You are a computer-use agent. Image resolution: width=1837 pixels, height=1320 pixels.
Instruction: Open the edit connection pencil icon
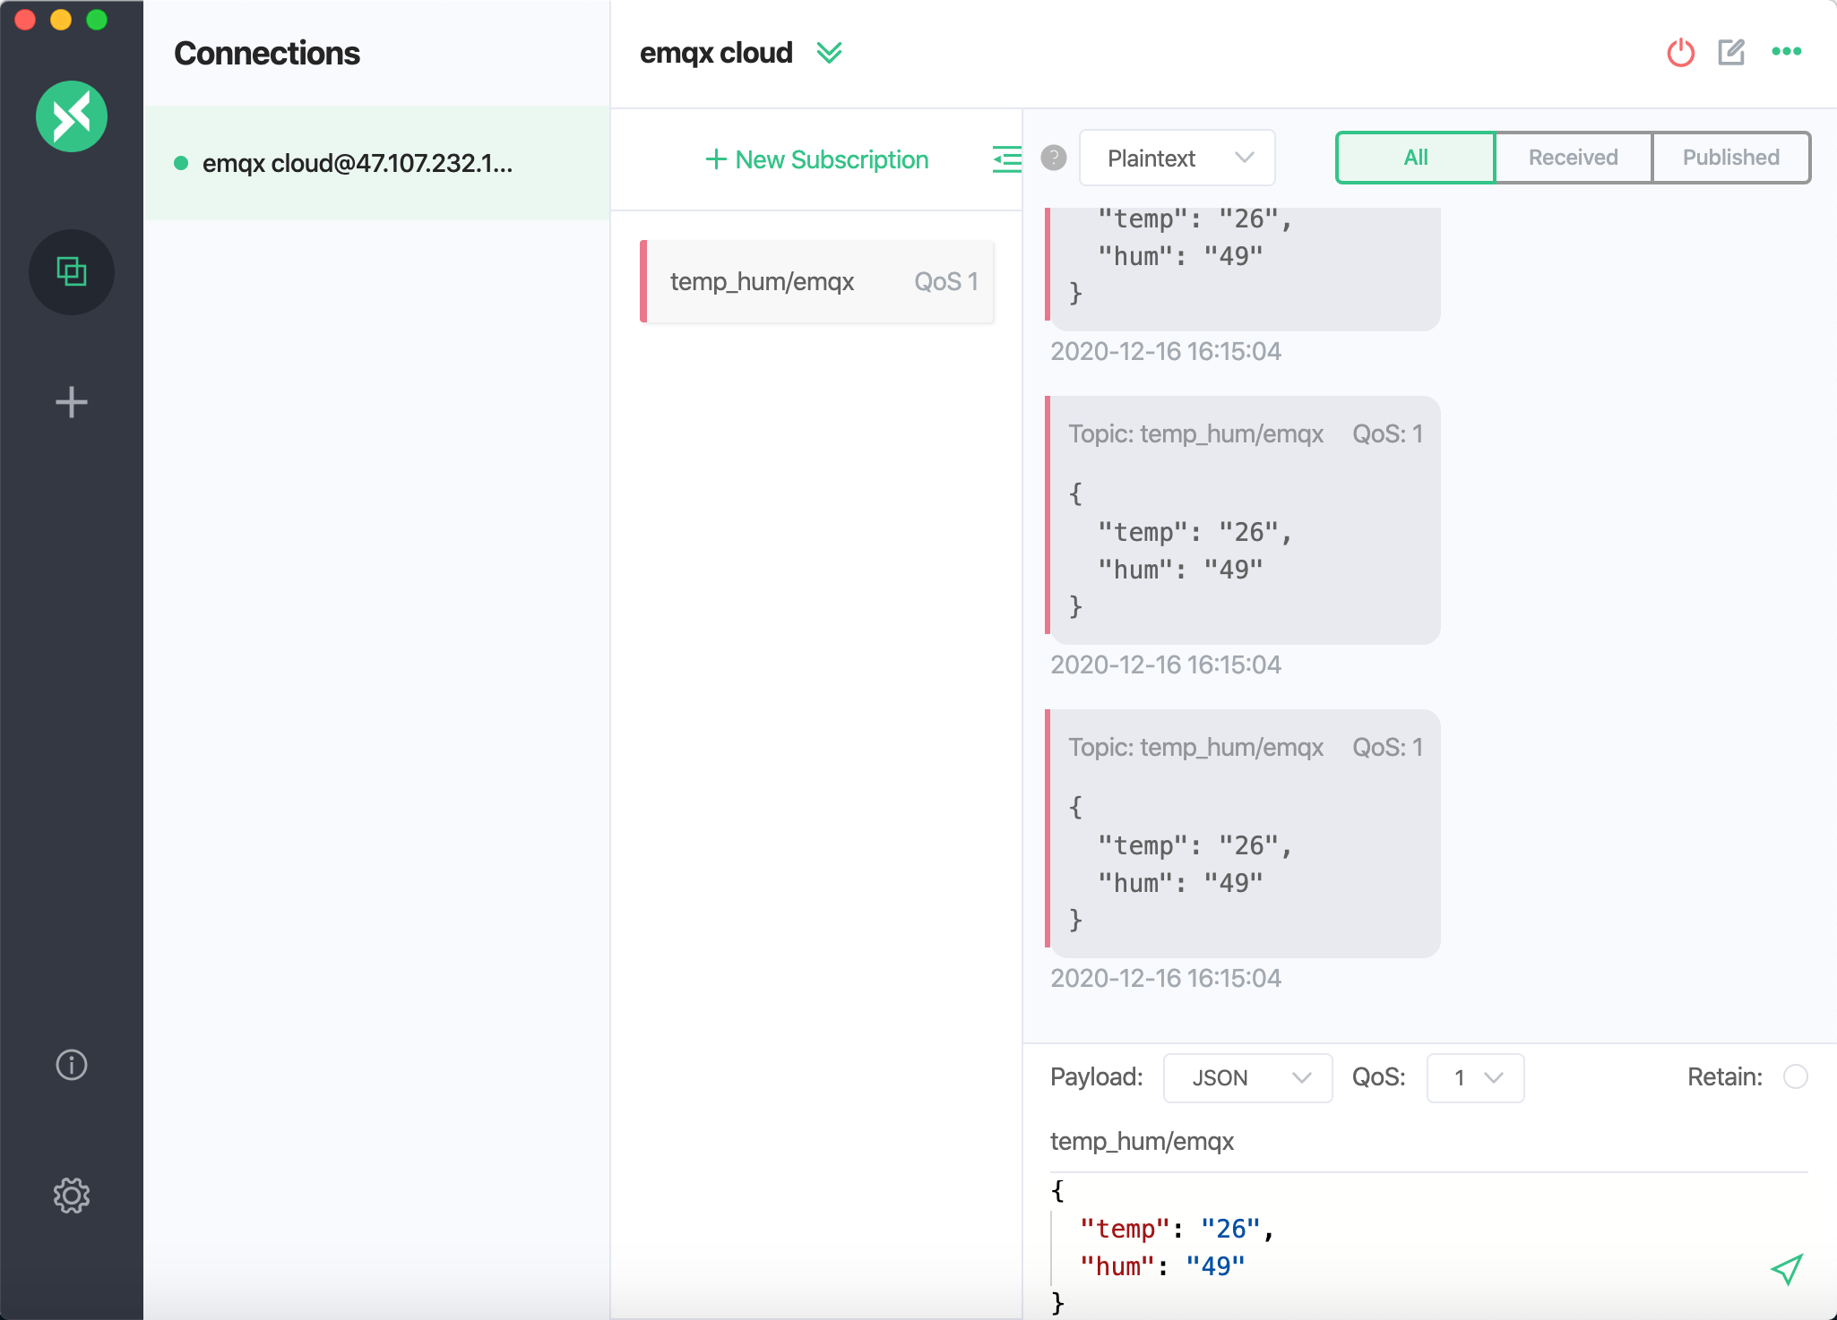(1731, 53)
